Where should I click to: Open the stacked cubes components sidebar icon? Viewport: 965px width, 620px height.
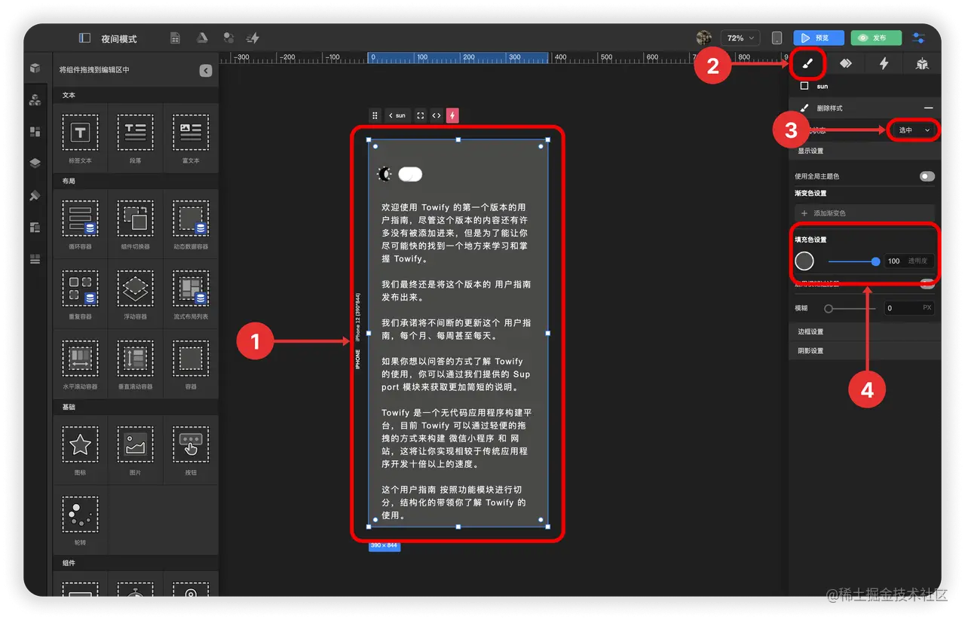[35, 99]
